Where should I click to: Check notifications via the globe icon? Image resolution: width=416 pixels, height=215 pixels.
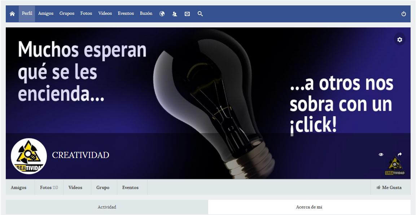pos(162,14)
